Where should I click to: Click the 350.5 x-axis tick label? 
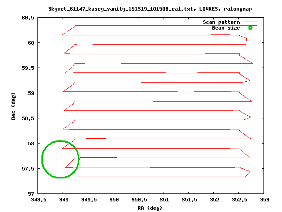[x=138, y=200]
